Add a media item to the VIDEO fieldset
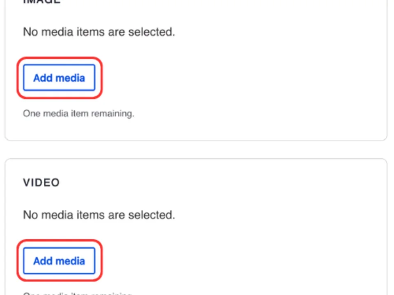Viewport: 394px width, 295px height. click(x=59, y=261)
